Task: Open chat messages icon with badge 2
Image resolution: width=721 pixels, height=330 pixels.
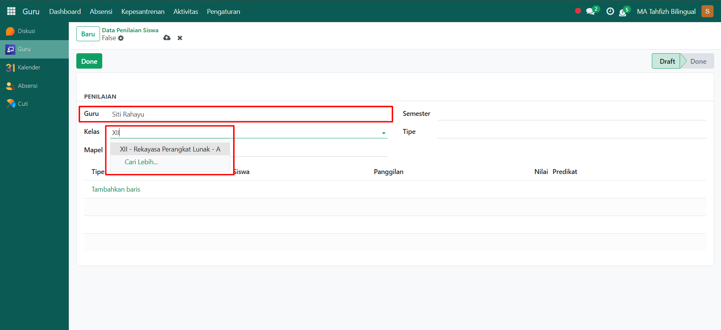Action: pos(591,12)
